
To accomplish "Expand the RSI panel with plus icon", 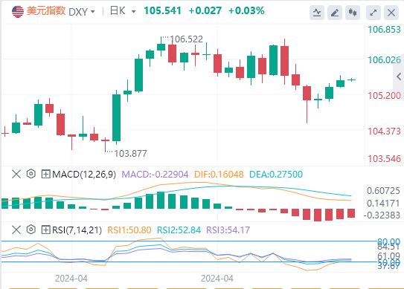I will tap(45, 230).
